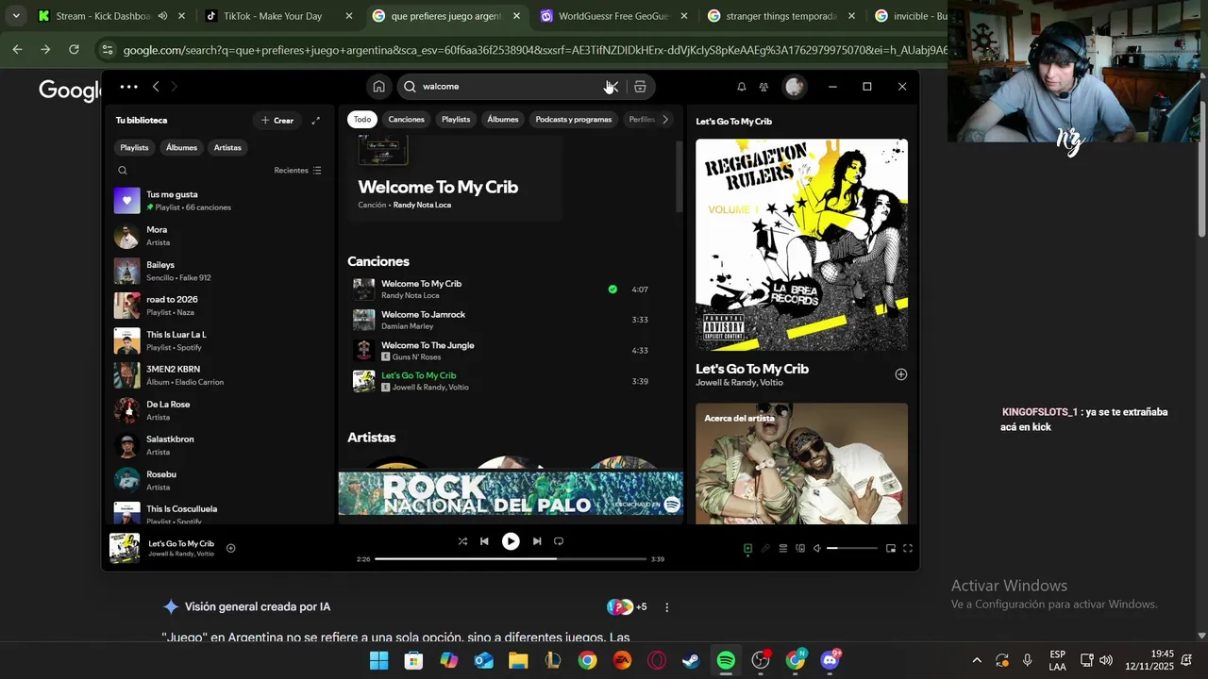Switch to the TikTok Chrome tab

point(278,16)
